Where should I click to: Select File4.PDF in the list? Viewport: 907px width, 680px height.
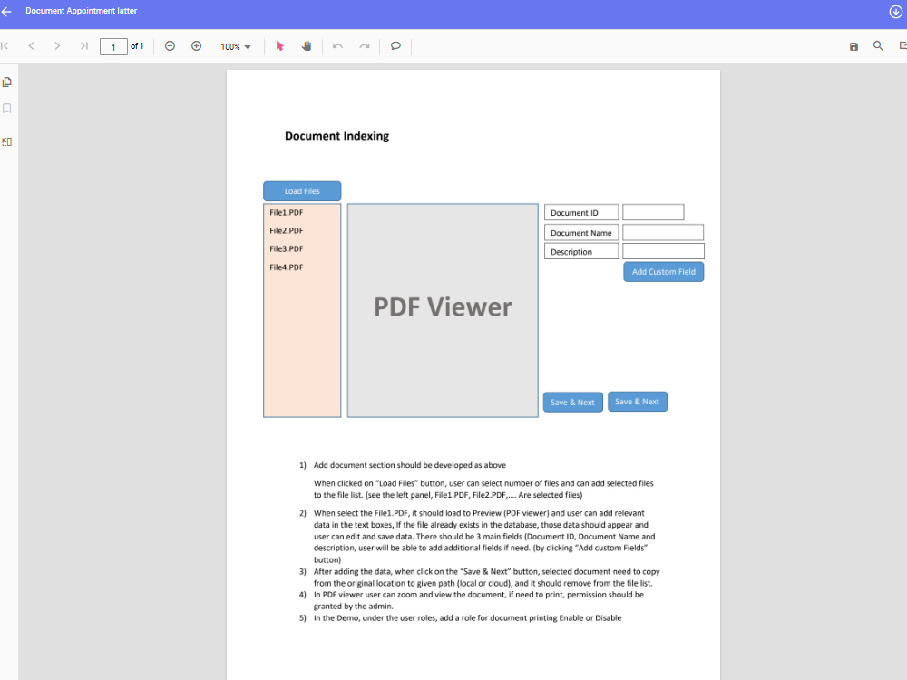(287, 267)
